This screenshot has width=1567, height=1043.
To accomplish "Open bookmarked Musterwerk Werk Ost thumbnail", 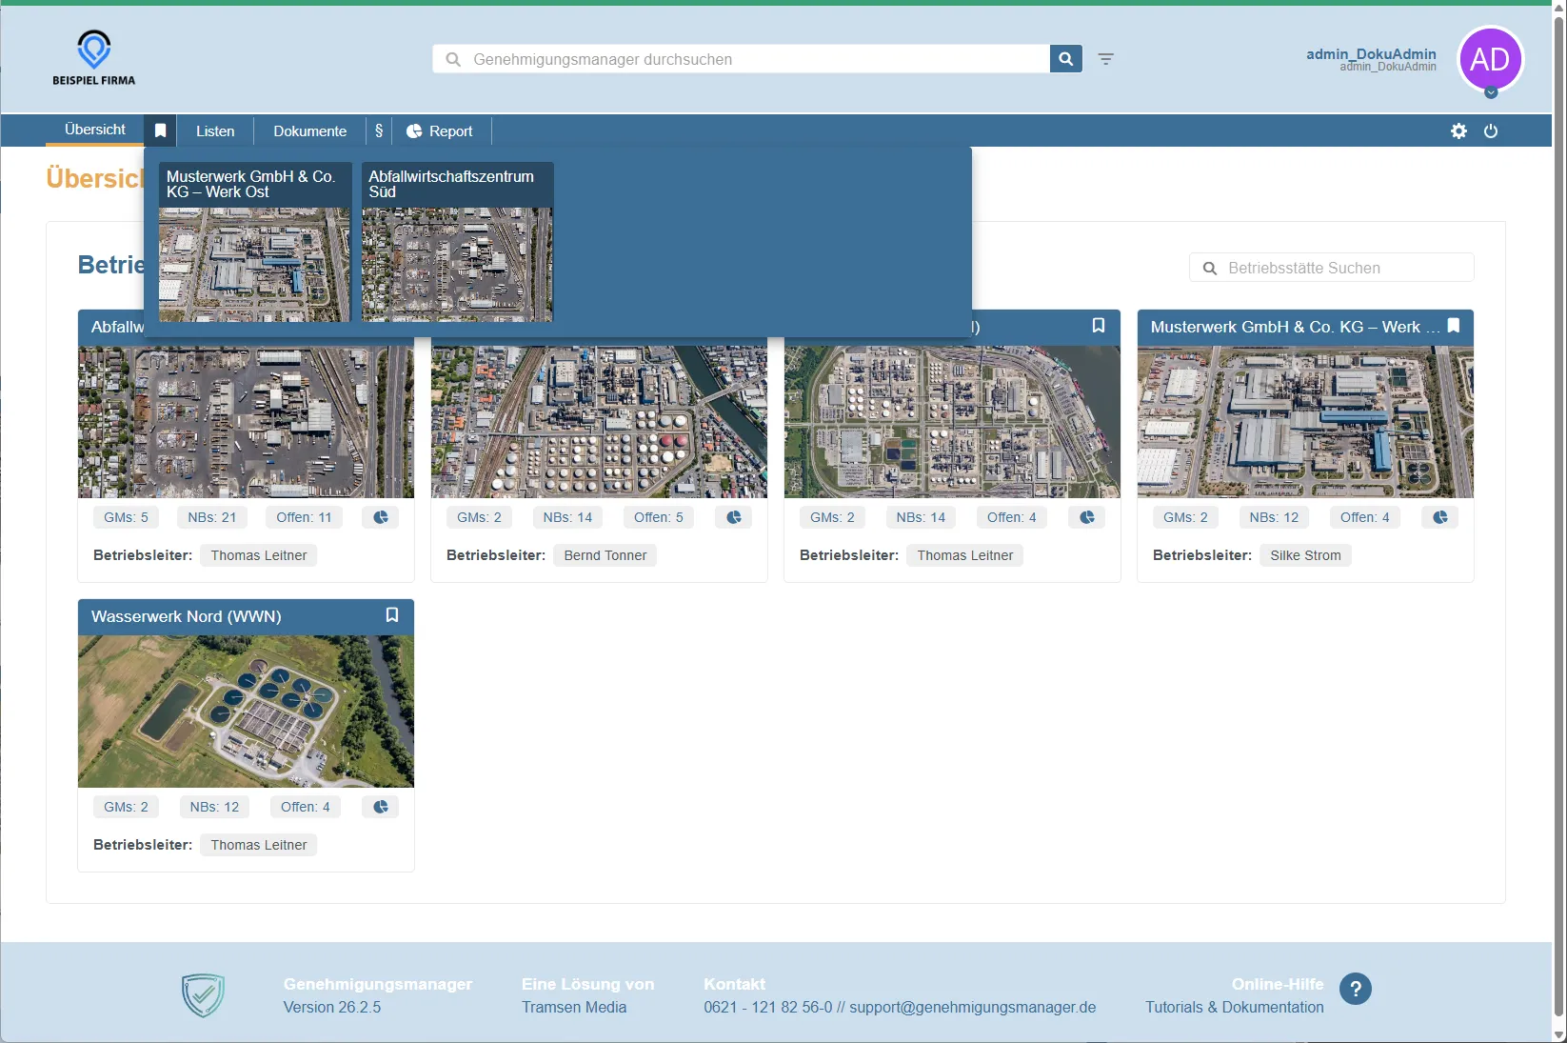I will pyautogui.click(x=254, y=242).
